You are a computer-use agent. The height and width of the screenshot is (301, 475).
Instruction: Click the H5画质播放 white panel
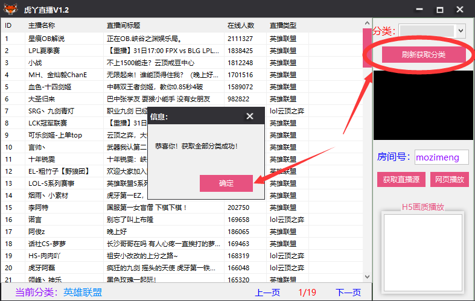422,253
